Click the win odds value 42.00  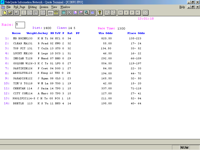point(107,83)
